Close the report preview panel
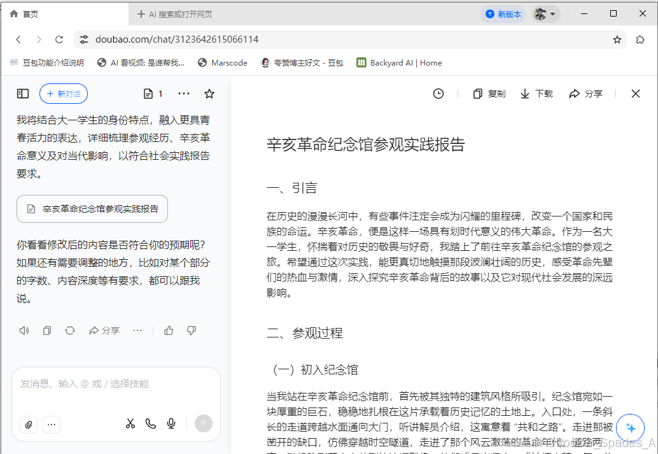 (635, 94)
